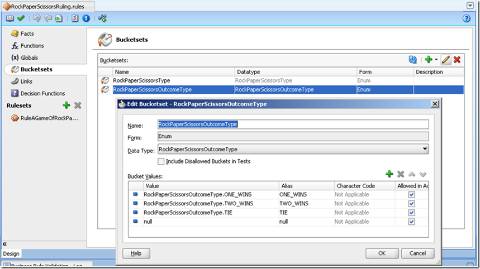The height and width of the screenshot is (269, 480).
Task: Toggle Allowed checkbox for null row
Action: (x=412, y=222)
